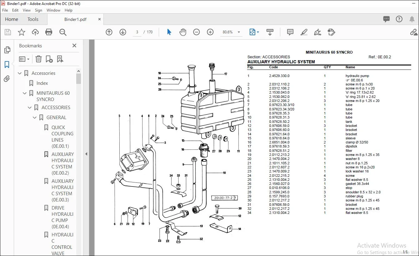Screen dimensions: 419x256
Task: Click the page number input field
Action: click(137, 32)
